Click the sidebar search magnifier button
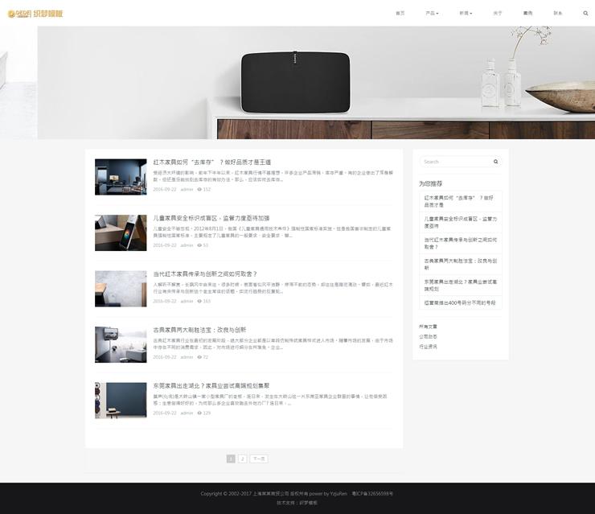The image size is (595, 514). click(495, 162)
